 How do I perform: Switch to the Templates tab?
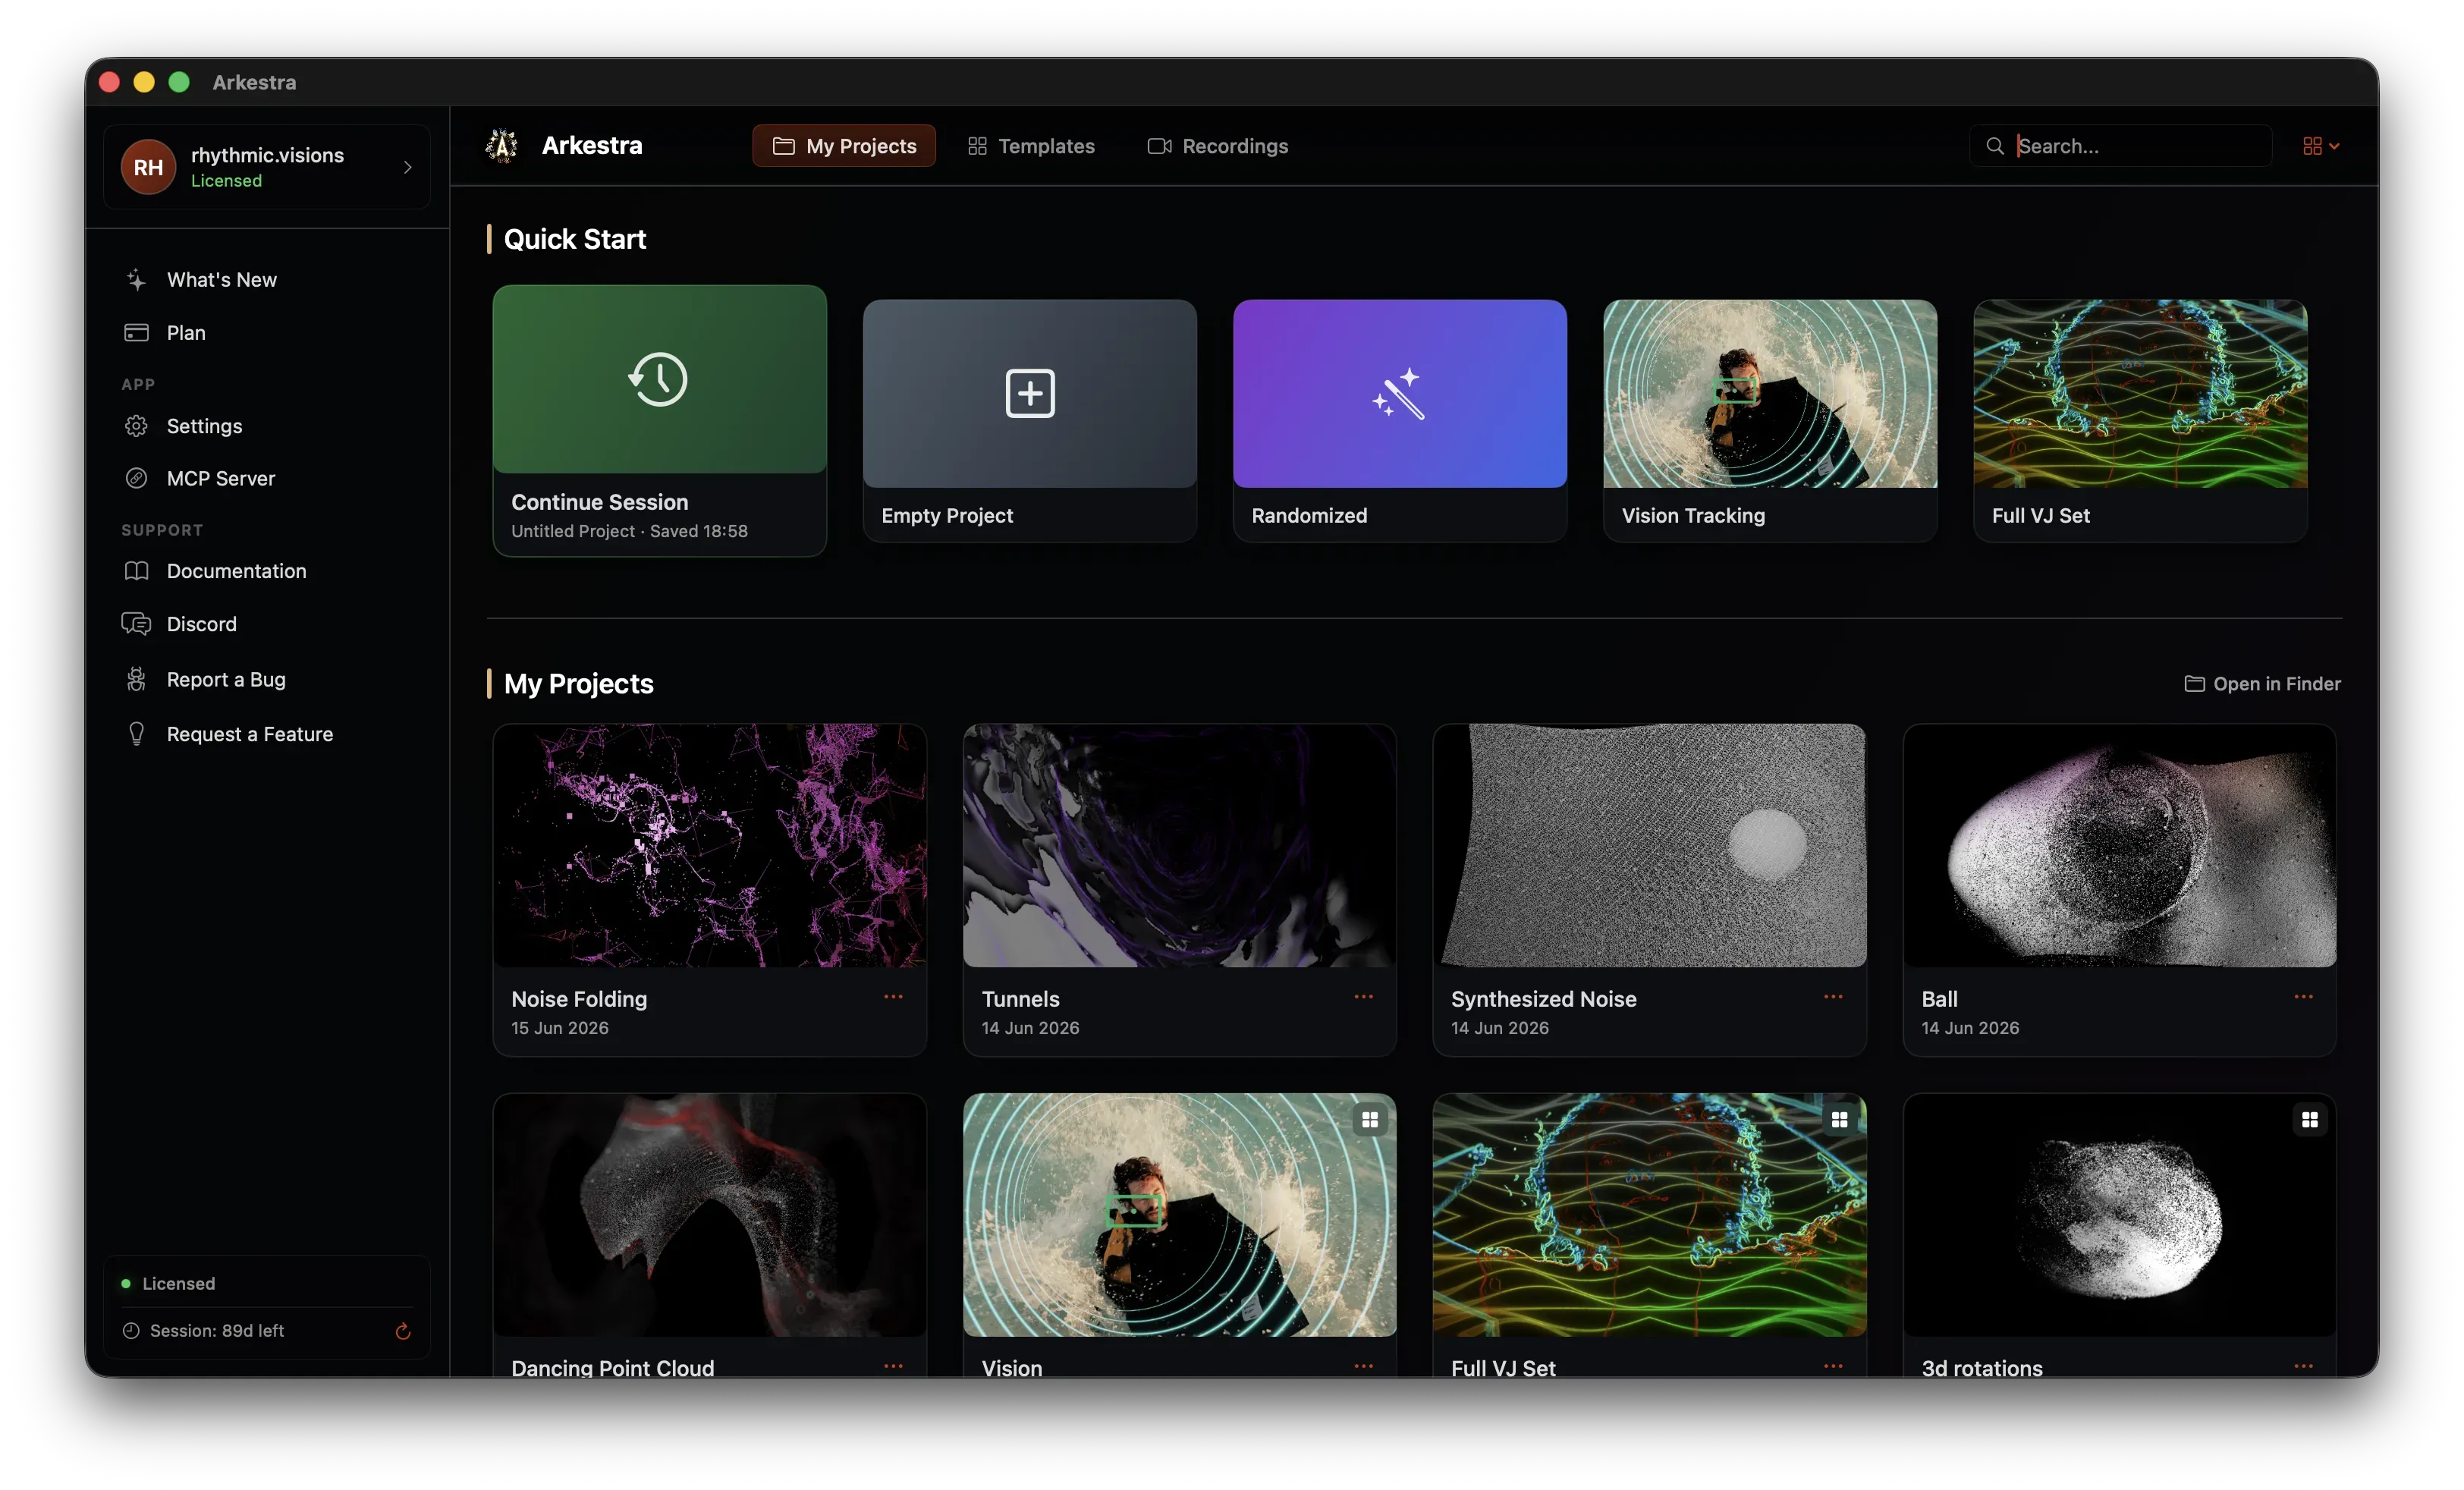tap(1031, 146)
